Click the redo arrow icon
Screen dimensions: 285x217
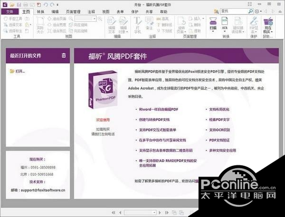click(52, 4)
